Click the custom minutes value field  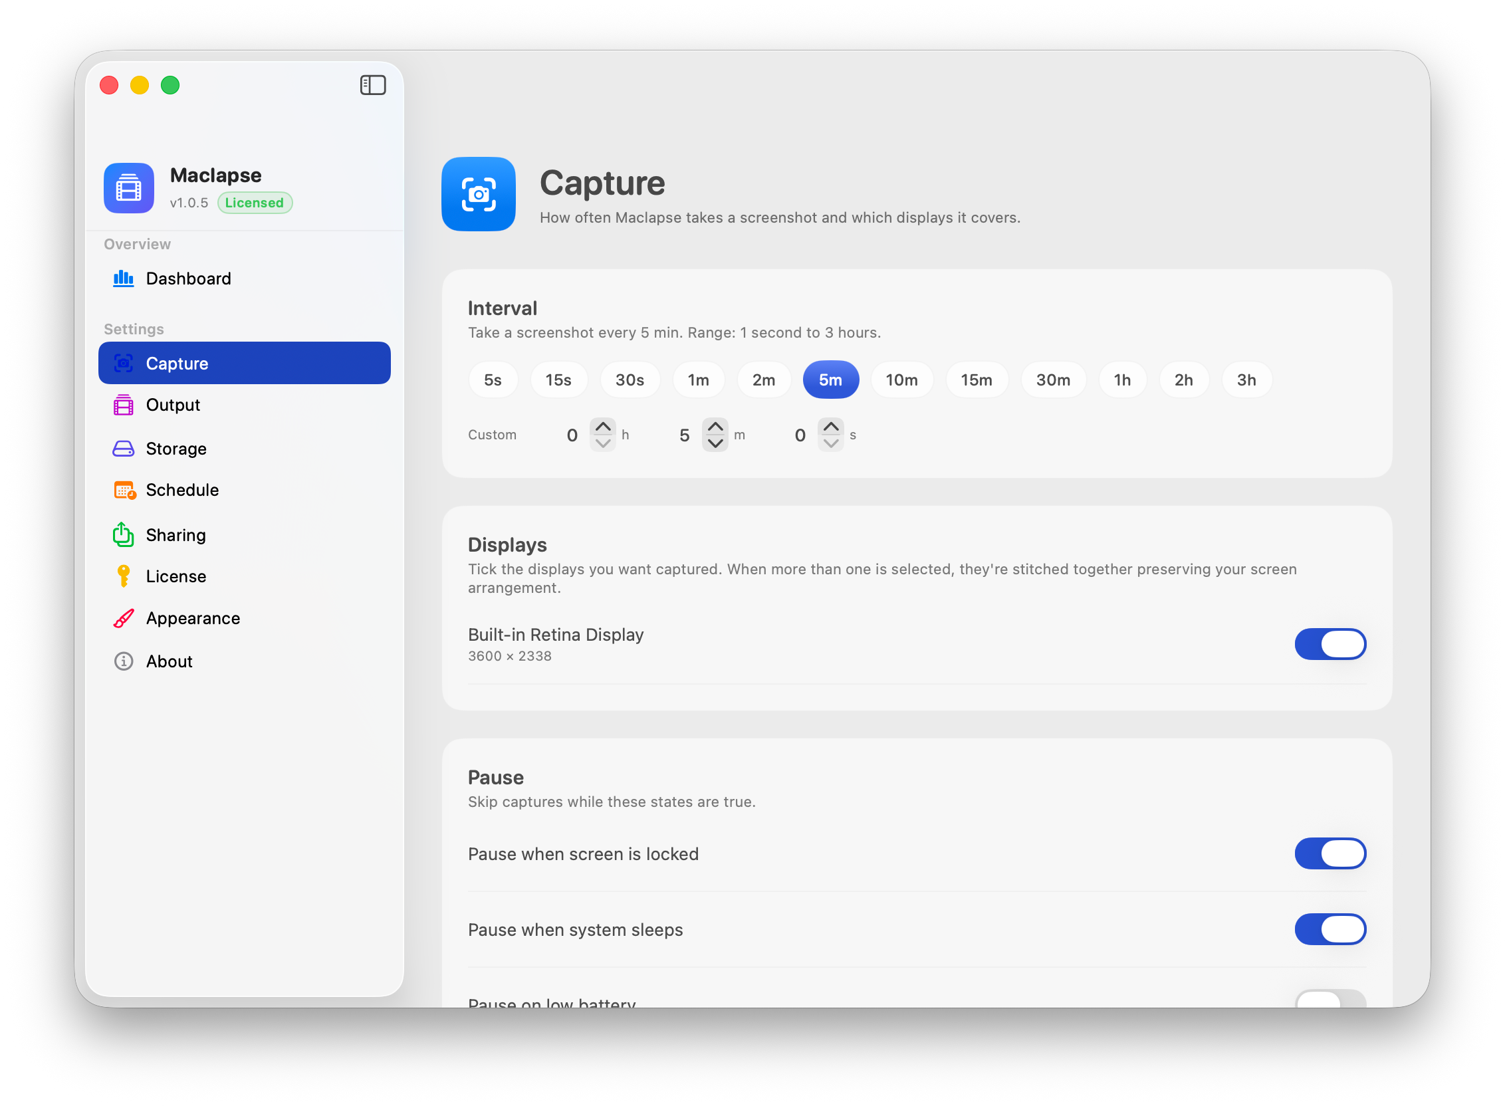click(685, 436)
